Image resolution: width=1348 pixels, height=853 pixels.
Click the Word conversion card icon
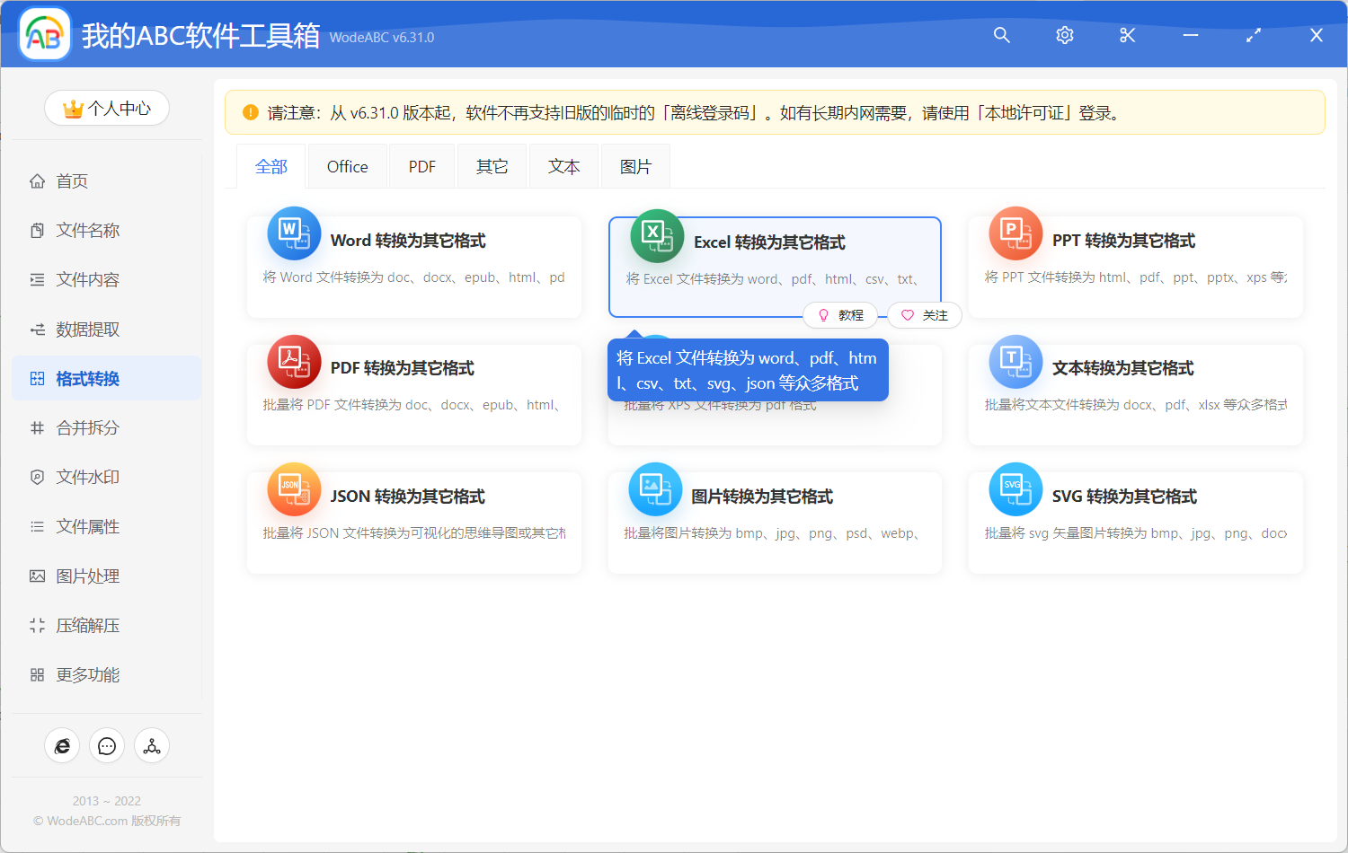294,233
